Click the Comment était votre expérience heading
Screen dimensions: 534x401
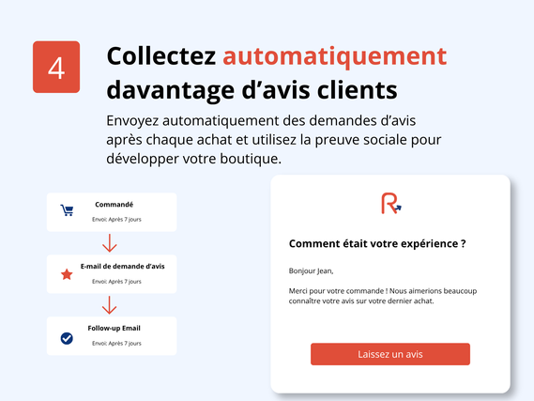point(377,244)
